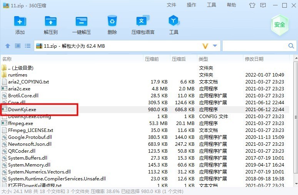This screenshot has height=195, width=298.
Task: Switch to thumbnail view icon
Action: click(x=18, y=46)
